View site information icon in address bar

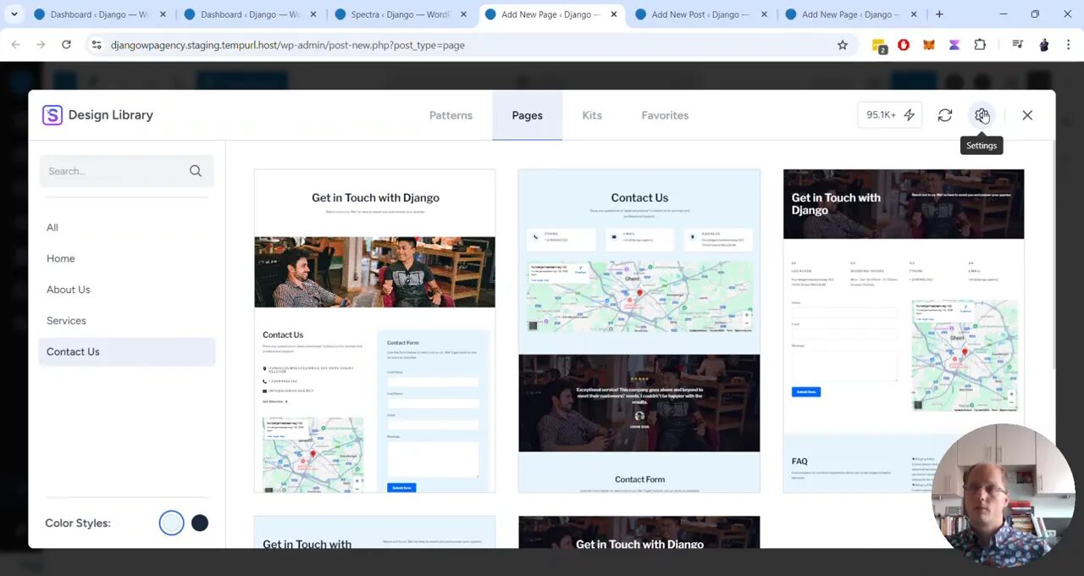tap(97, 45)
